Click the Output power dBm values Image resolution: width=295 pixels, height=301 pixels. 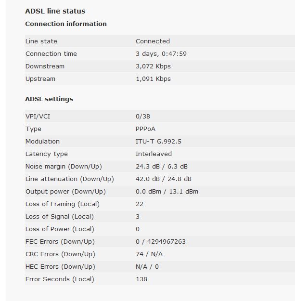pyautogui.click(x=167, y=192)
